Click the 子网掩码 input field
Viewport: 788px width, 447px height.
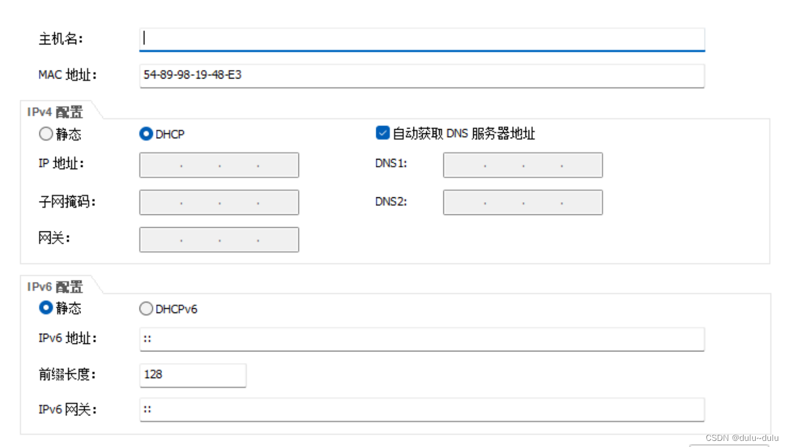[219, 202]
